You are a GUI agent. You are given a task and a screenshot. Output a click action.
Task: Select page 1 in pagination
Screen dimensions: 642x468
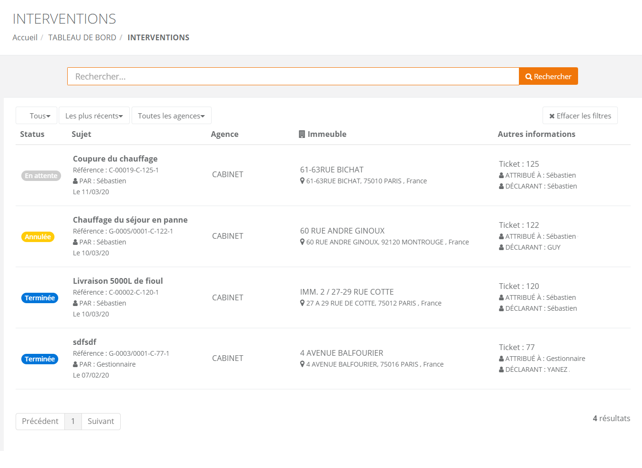click(73, 422)
